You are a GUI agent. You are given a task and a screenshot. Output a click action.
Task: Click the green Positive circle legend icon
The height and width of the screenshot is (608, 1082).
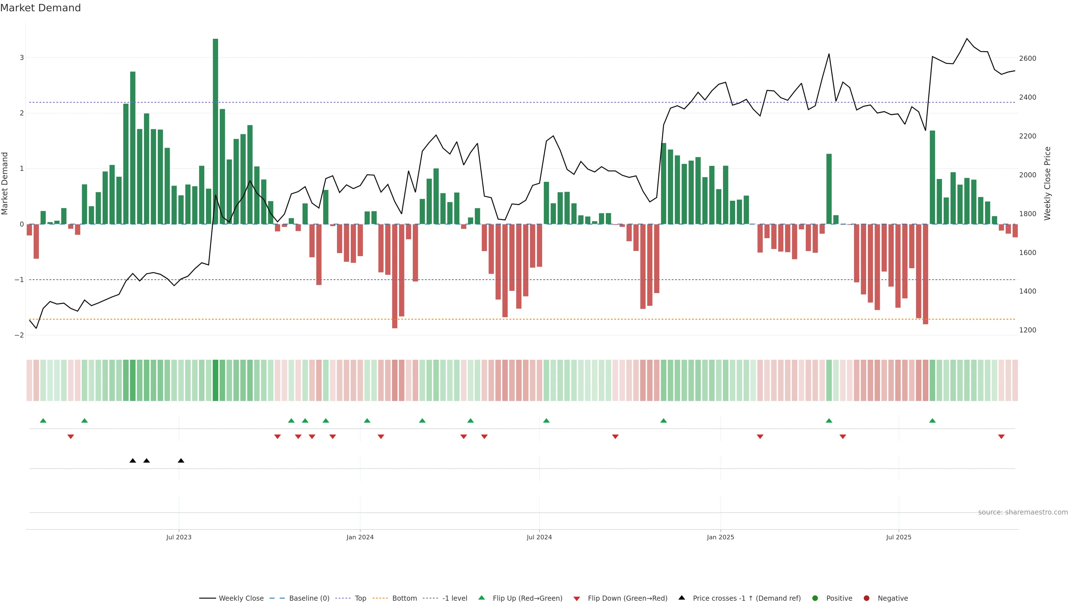815,598
